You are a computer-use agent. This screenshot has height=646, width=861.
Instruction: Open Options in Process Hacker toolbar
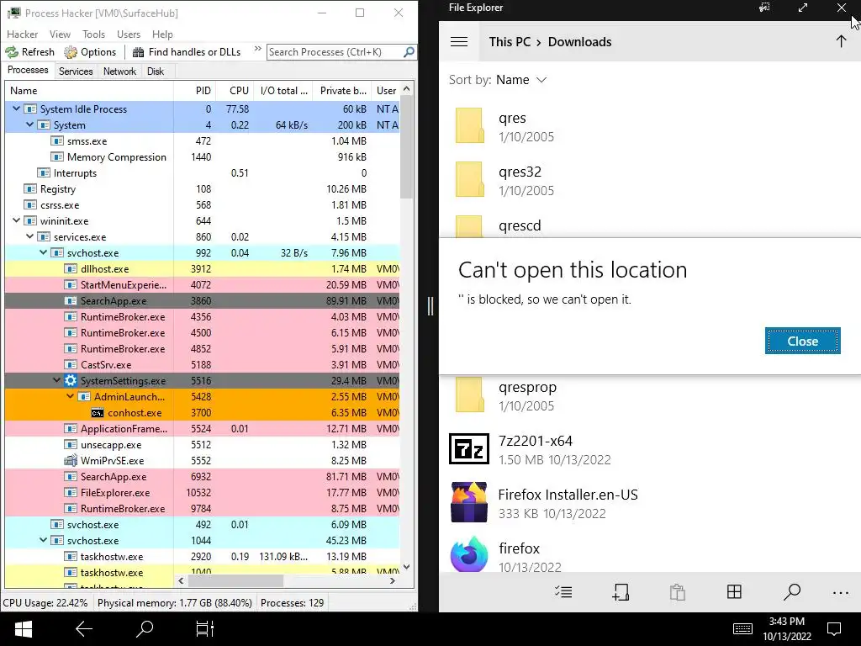[91, 52]
